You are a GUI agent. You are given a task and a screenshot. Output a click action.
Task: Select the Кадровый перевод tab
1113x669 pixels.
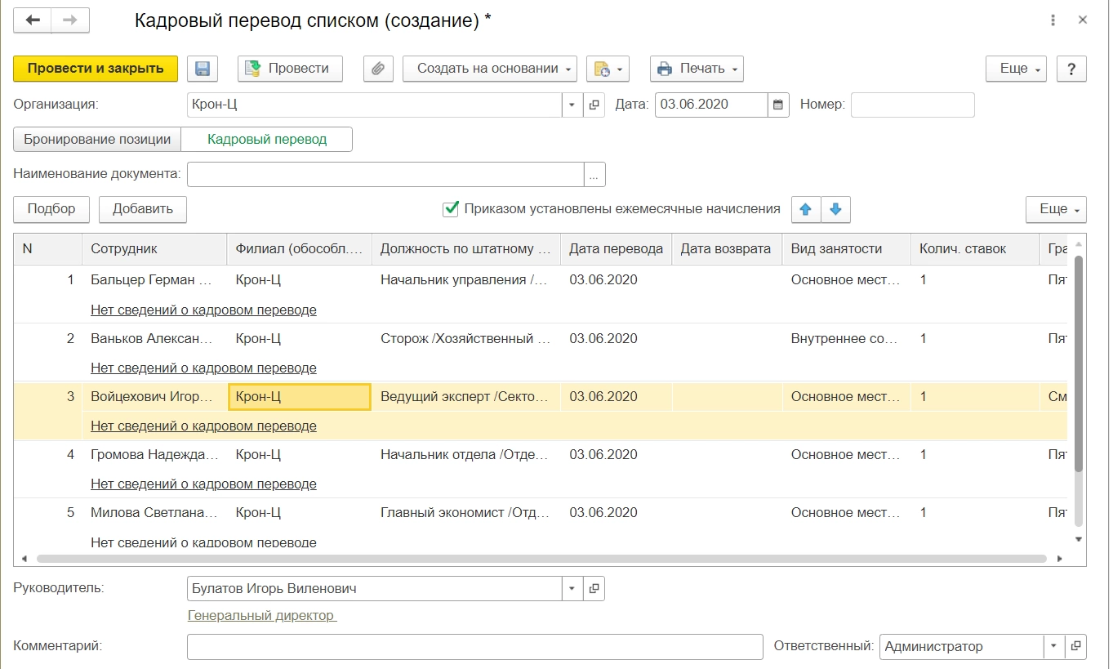pyautogui.click(x=267, y=139)
